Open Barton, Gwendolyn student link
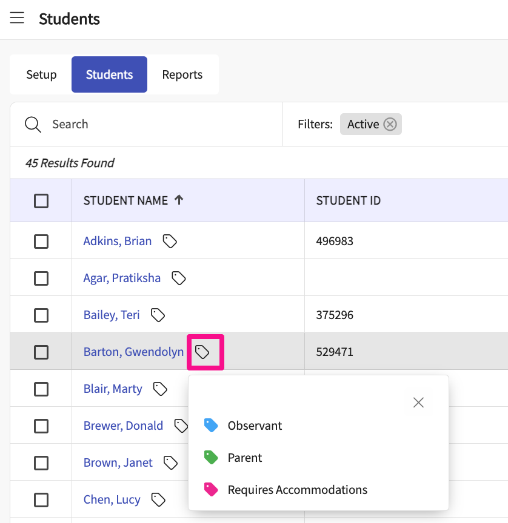508x523 pixels. (133, 352)
